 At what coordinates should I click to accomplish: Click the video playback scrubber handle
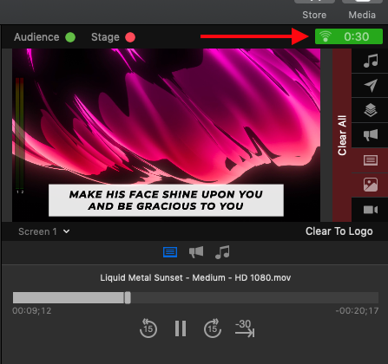[x=128, y=298]
